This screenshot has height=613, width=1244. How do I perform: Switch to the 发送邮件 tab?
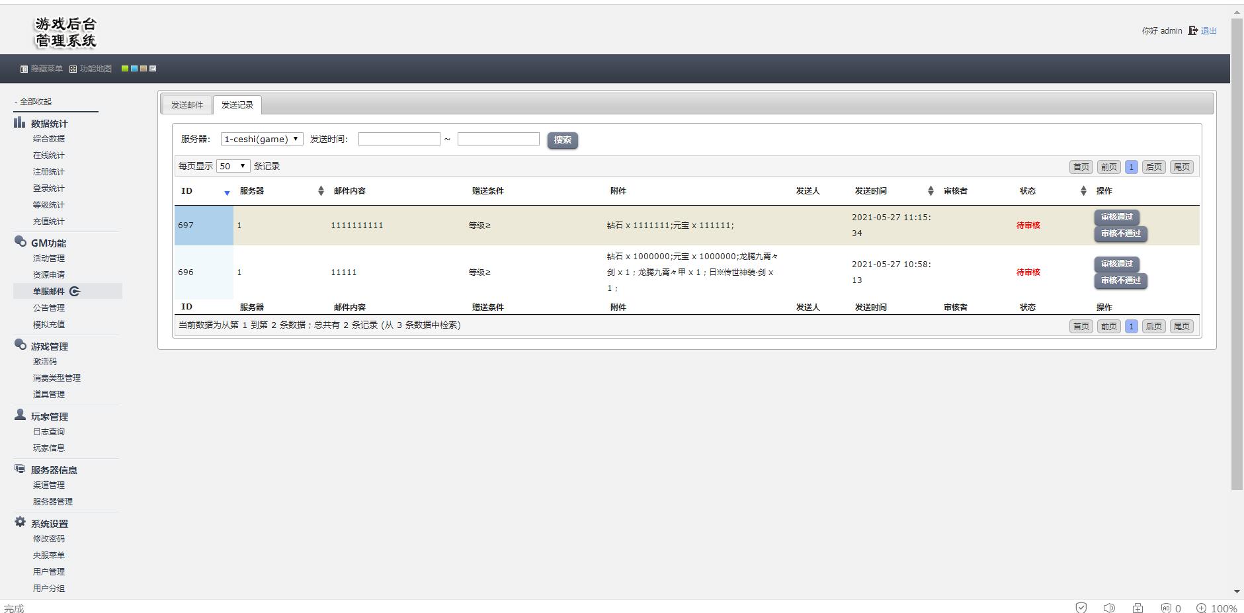pyautogui.click(x=187, y=105)
